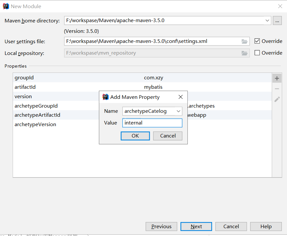Viewport: 287px width, 236px height.
Task: Cancel the New Module wizard
Action: (x=231, y=227)
